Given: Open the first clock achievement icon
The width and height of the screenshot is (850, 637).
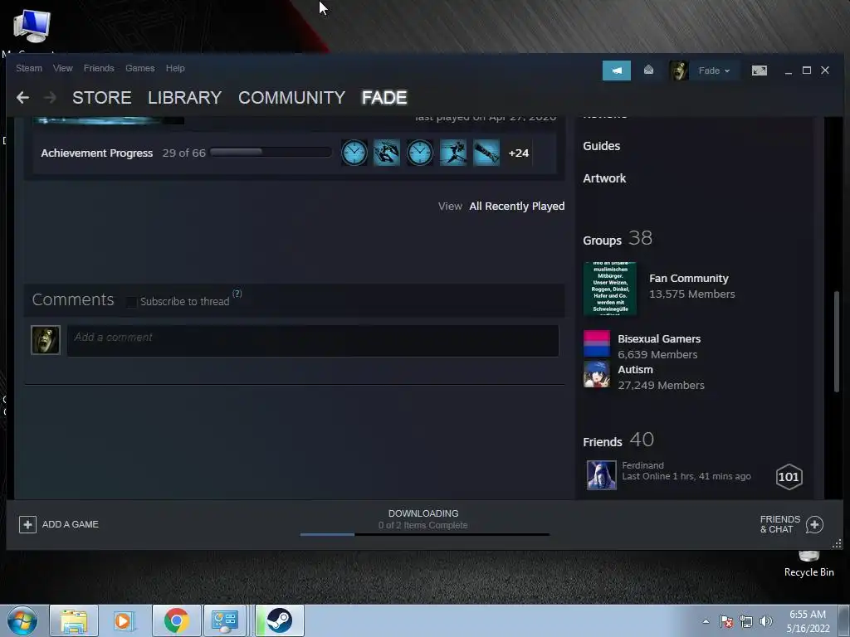Looking at the screenshot, I should coord(354,153).
